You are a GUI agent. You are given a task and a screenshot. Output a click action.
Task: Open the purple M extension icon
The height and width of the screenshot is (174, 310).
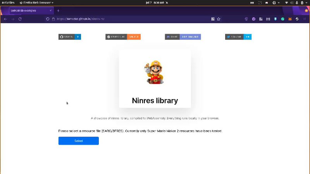[254, 19]
